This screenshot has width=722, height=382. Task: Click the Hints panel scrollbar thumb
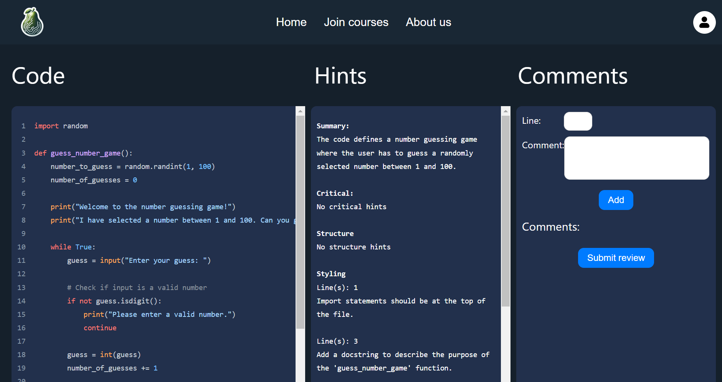[506, 211]
